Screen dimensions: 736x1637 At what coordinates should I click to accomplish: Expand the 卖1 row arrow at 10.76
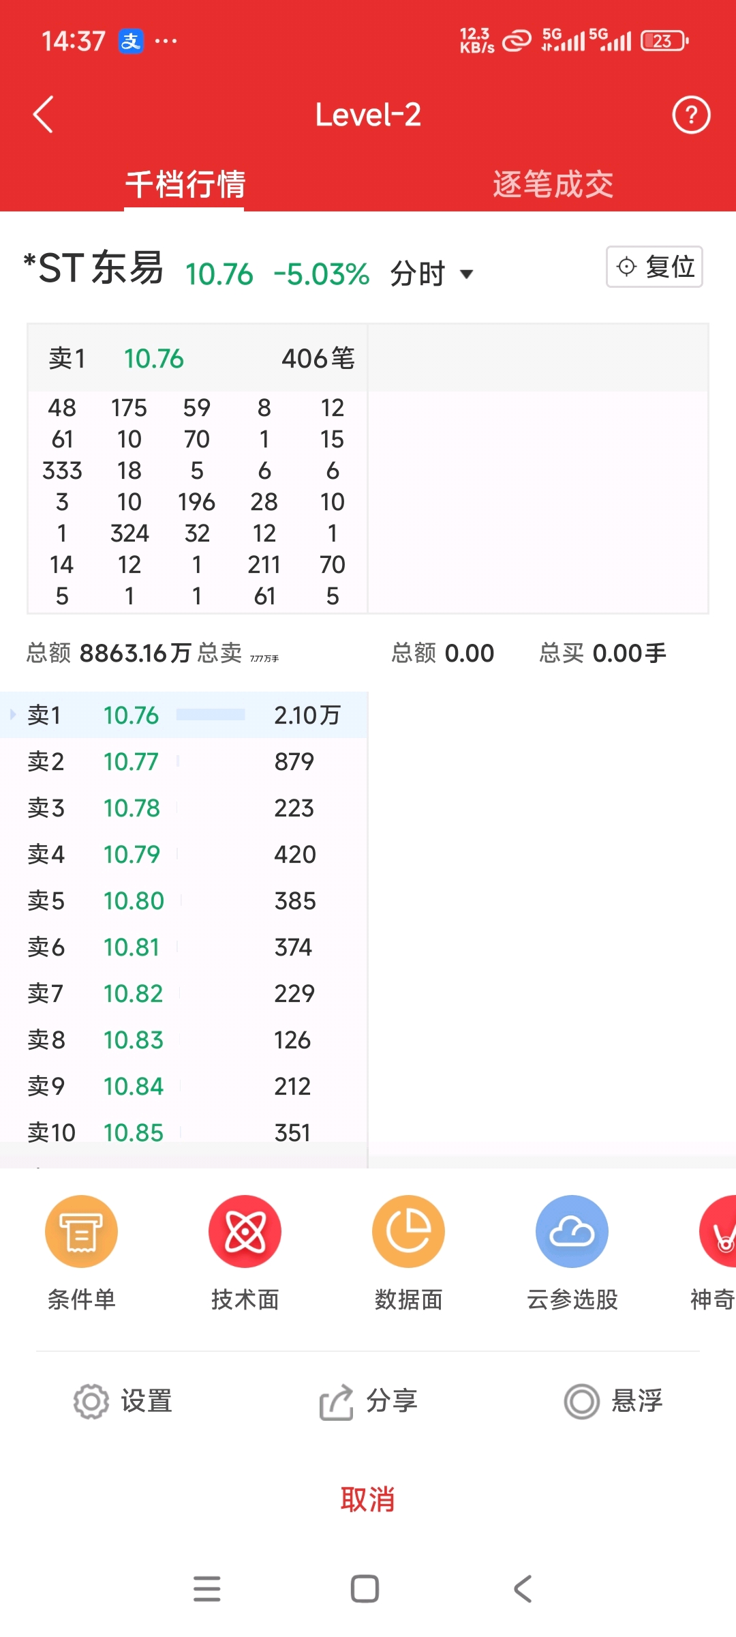point(12,715)
